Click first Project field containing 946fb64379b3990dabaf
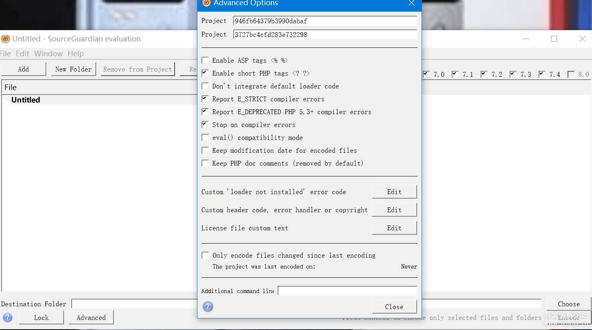This screenshot has width=592, height=330. [325, 21]
